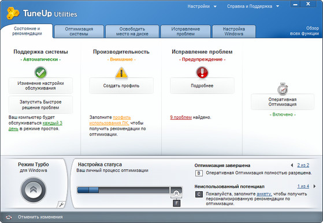Toggle the Turbo Mode round button

click(34, 190)
